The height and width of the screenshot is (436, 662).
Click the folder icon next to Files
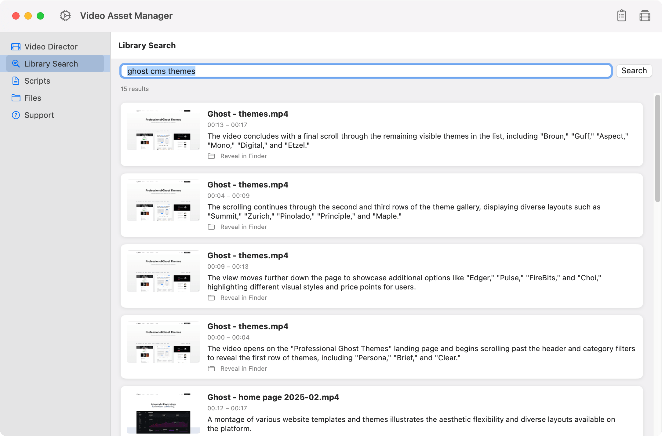(x=16, y=98)
